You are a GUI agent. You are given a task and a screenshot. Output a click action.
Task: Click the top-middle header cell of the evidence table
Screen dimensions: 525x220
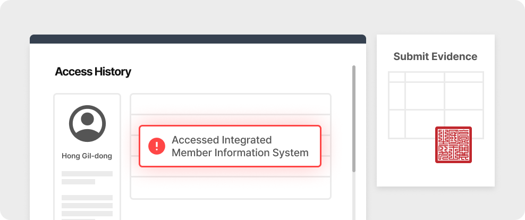pyautogui.click(x=425, y=77)
